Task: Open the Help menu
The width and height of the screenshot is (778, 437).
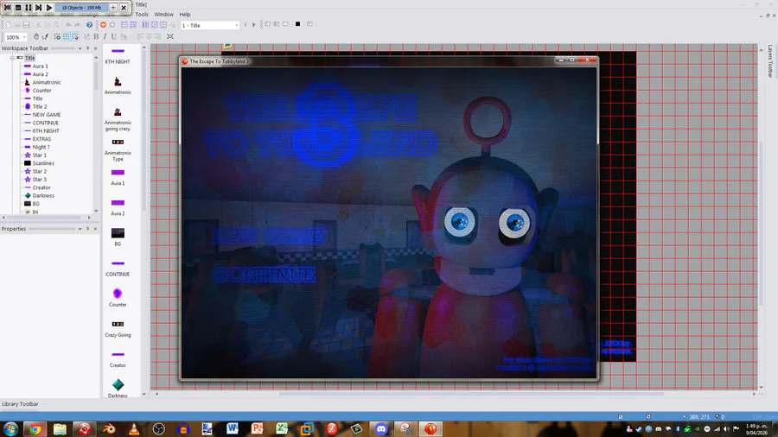Action: tap(185, 15)
